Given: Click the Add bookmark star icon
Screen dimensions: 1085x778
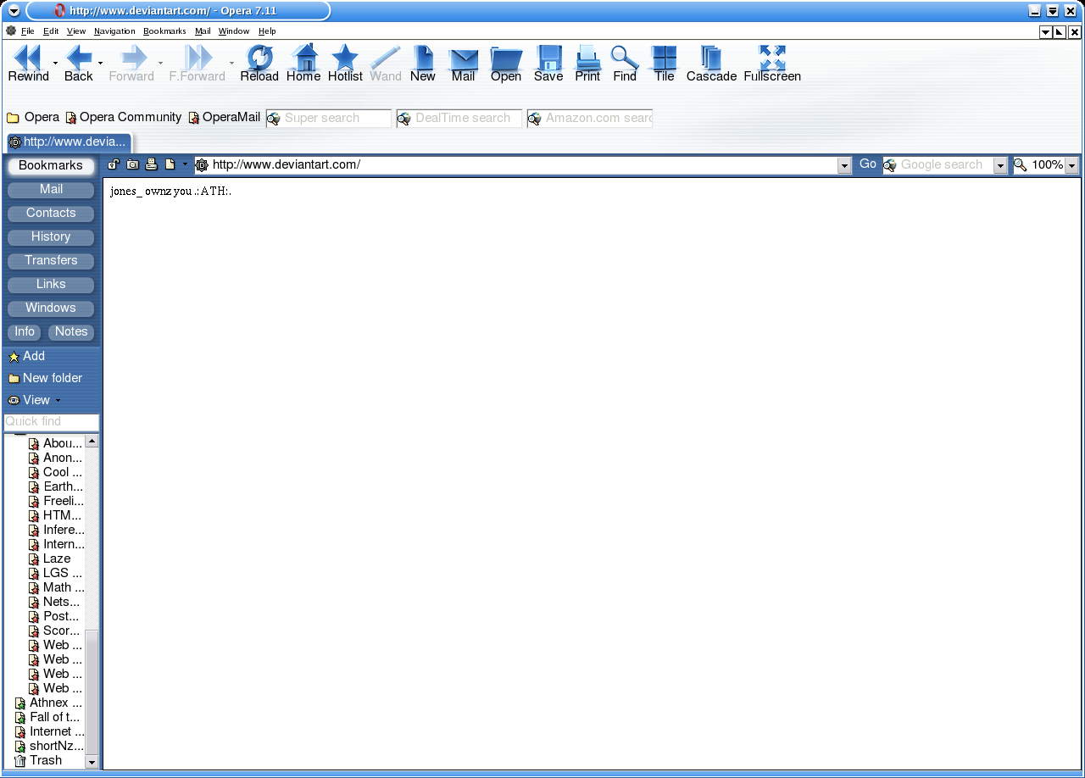Looking at the screenshot, I should pos(14,357).
